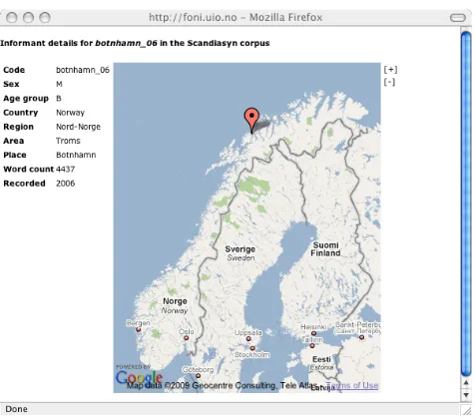The width and height of the screenshot is (475, 419).
Task: Click the Sverige Sweden map label
Action: coord(240,253)
